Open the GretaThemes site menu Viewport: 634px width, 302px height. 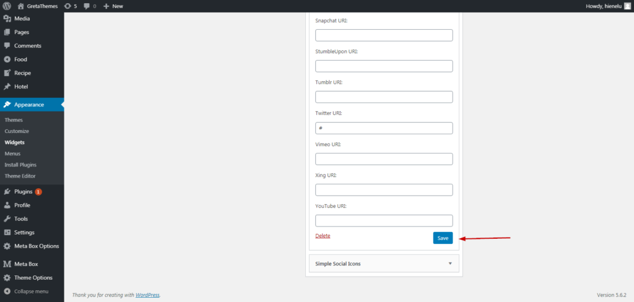pyautogui.click(x=38, y=6)
